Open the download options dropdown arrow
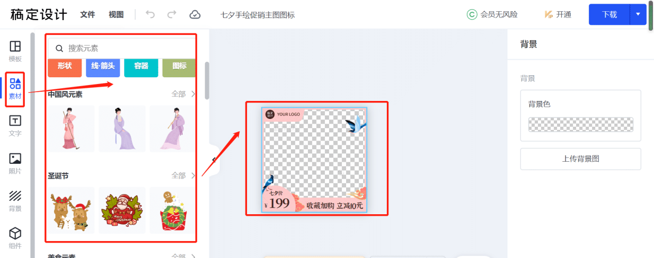Image resolution: width=654 pixels, height=258 pixels. tap(638, 14)
